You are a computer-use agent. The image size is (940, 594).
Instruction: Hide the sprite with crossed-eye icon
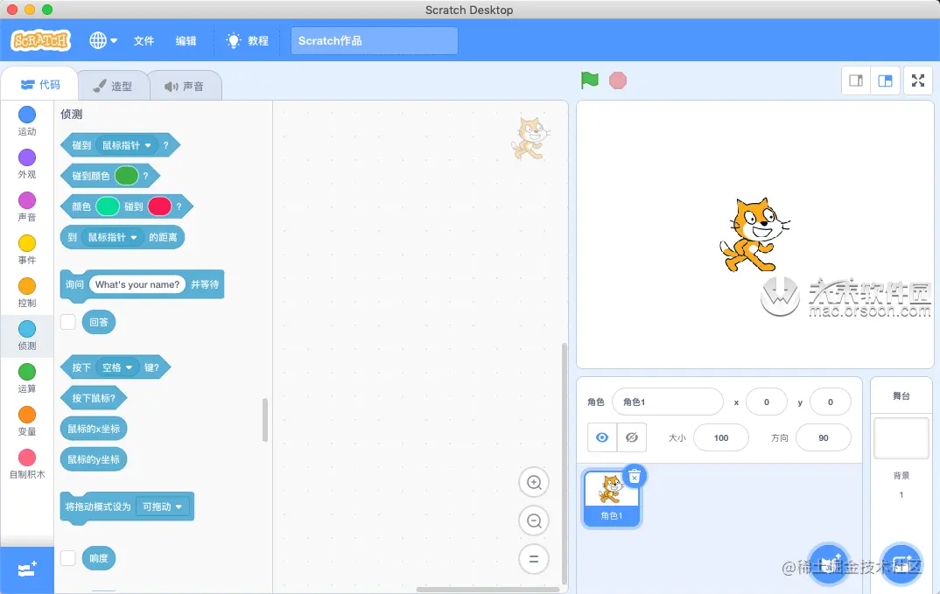click(632, 437)
